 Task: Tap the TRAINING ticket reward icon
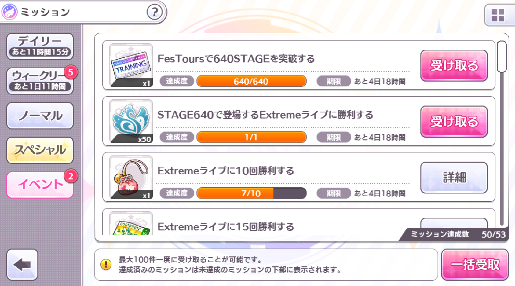pyautogui.click(x=131, y=65)
